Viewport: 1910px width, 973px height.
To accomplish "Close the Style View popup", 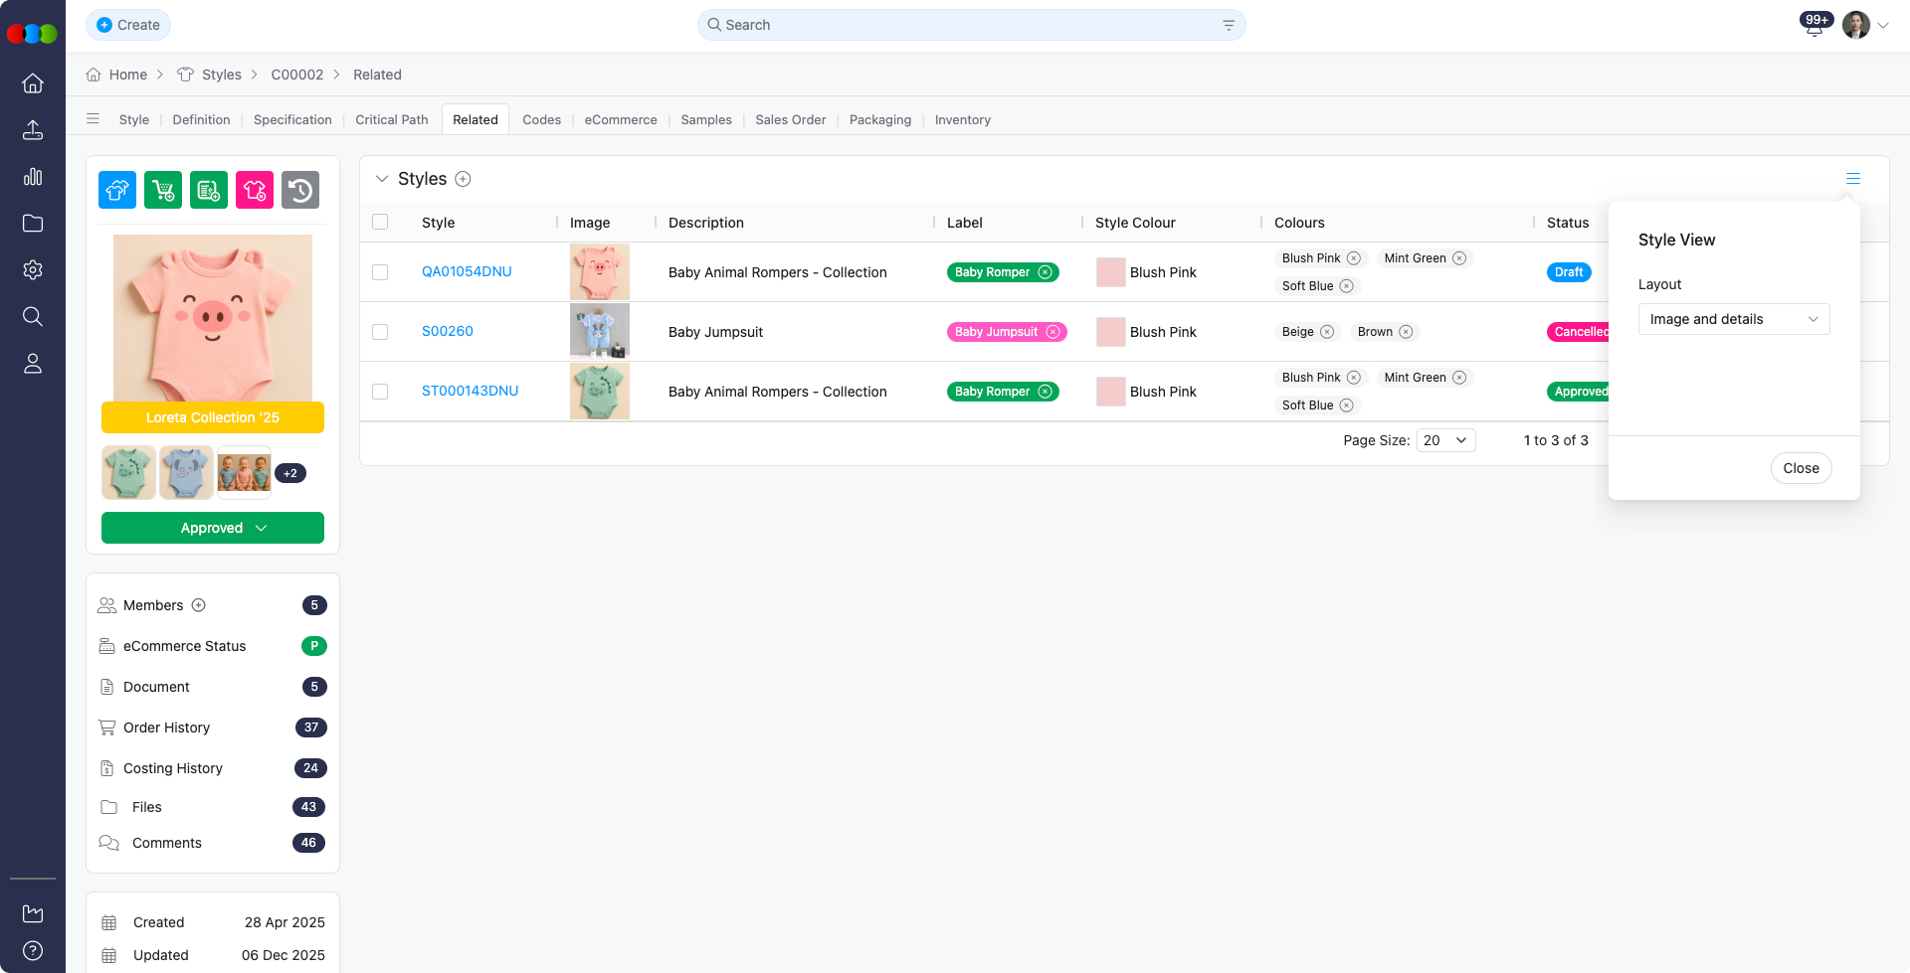I will pyautogui.click(x=1801, y=468).
